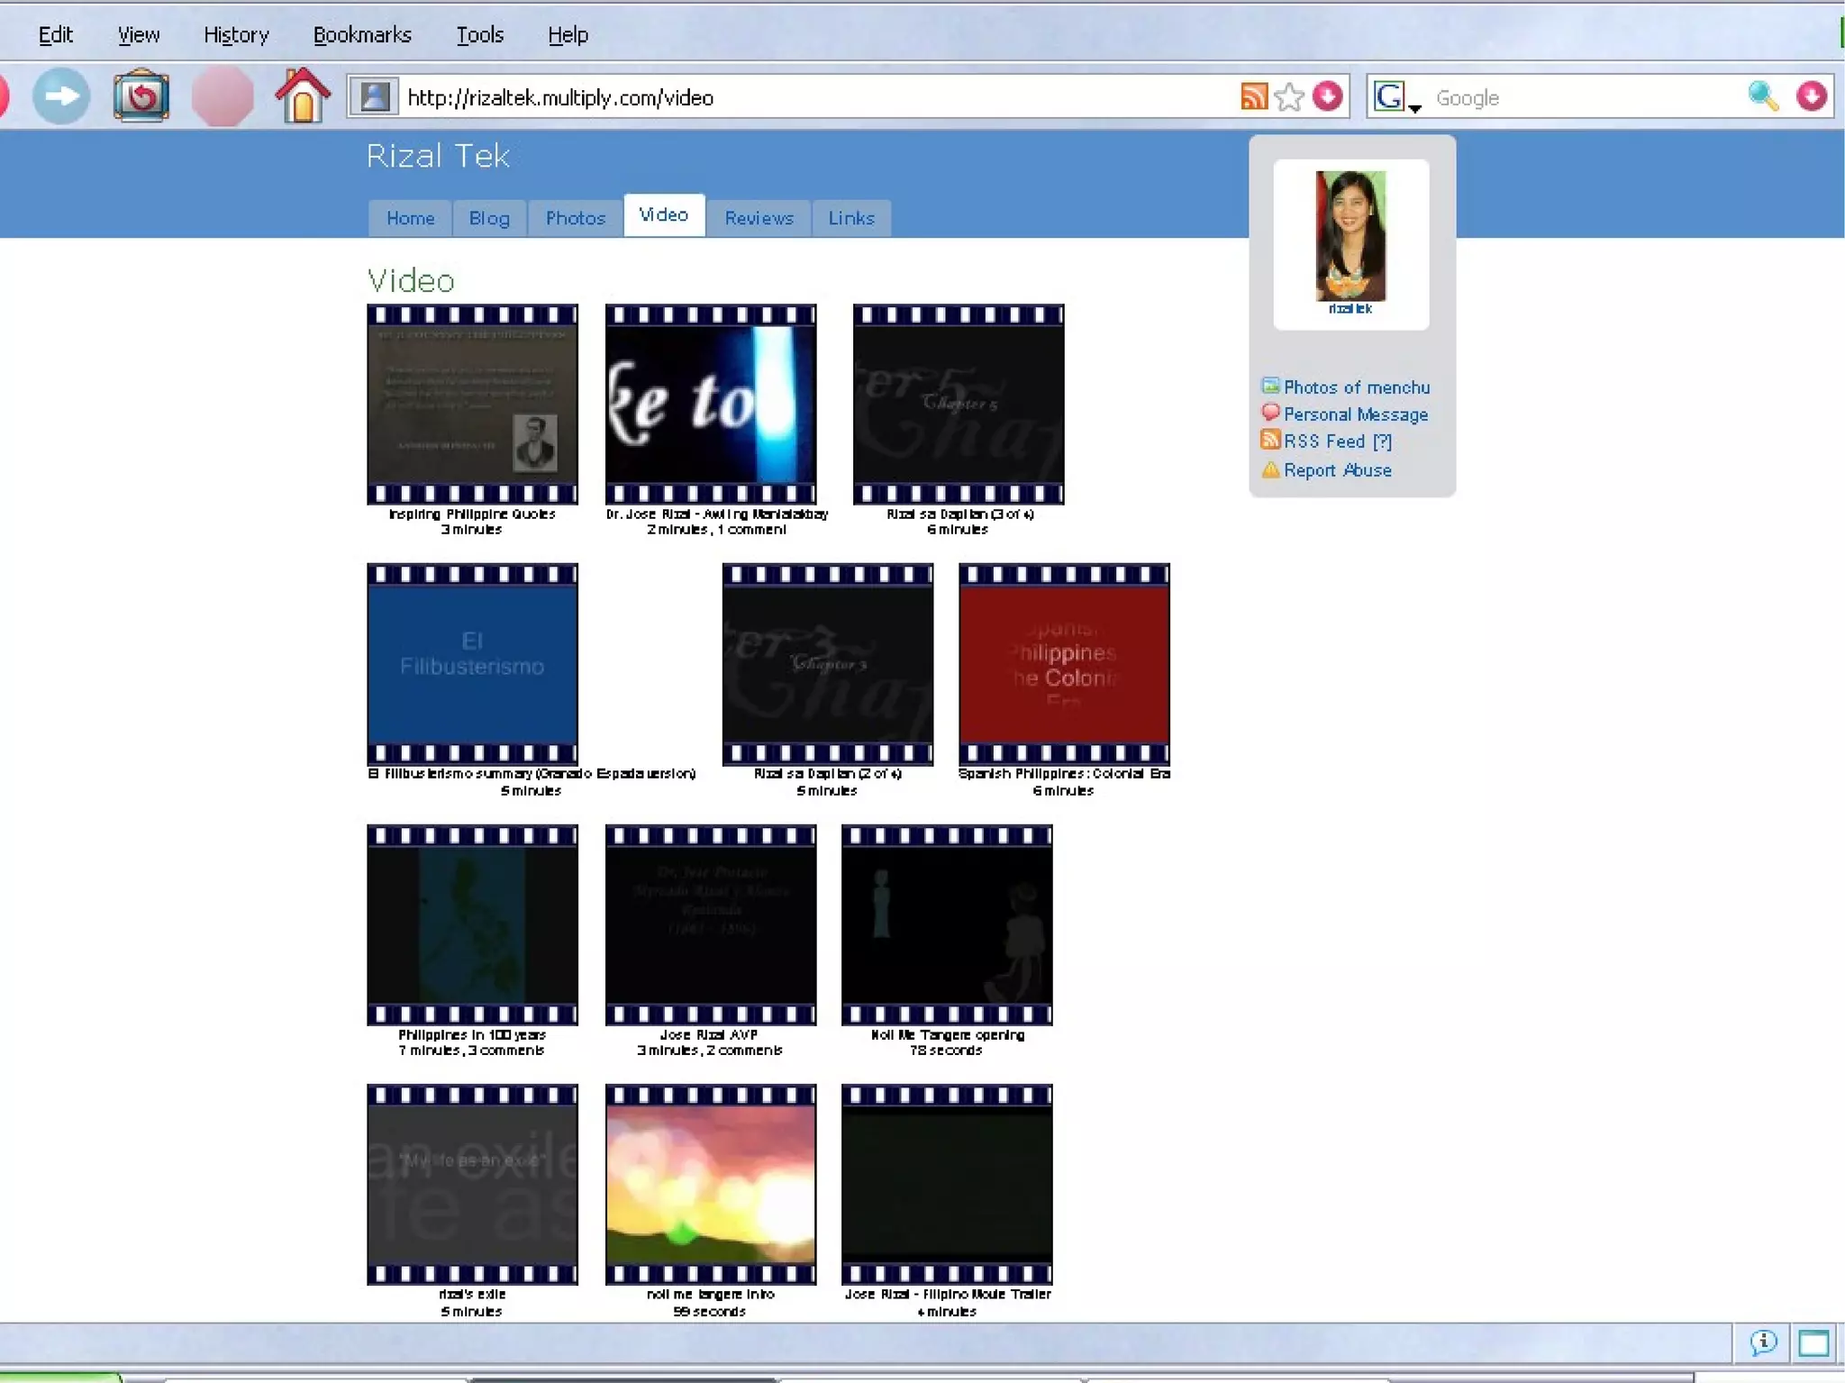Screen dimensions: 1845x1383
Task: Open the Reviews tab
Action: (x=759, y=218)
